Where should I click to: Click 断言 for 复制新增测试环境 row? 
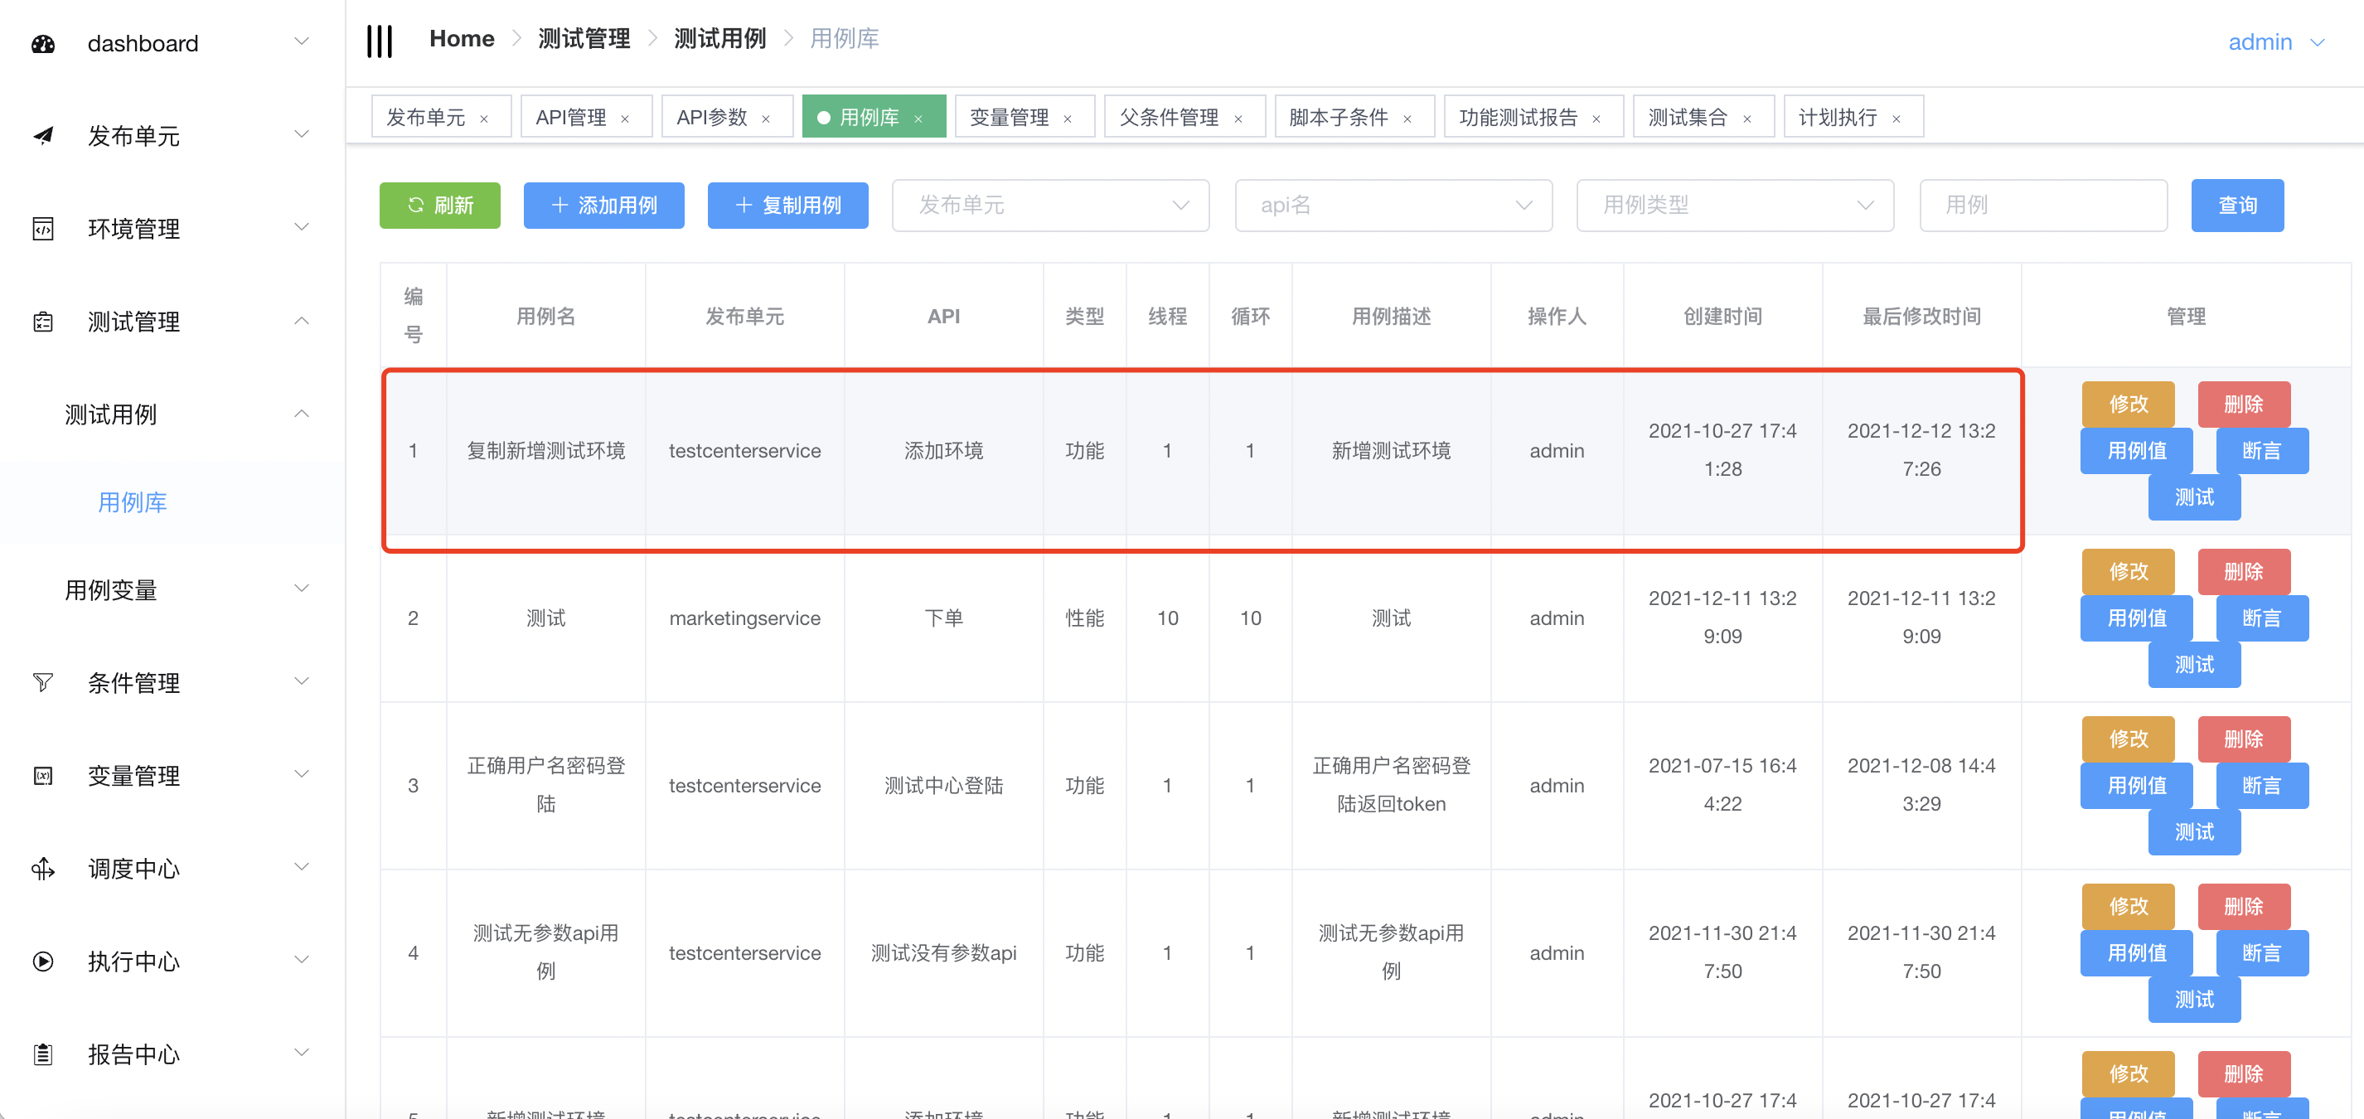point(2261,451)
